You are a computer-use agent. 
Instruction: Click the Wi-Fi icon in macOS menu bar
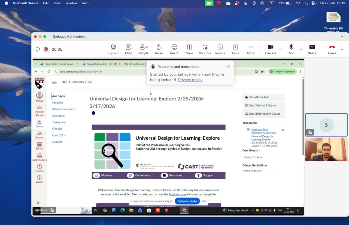[298, 3]
